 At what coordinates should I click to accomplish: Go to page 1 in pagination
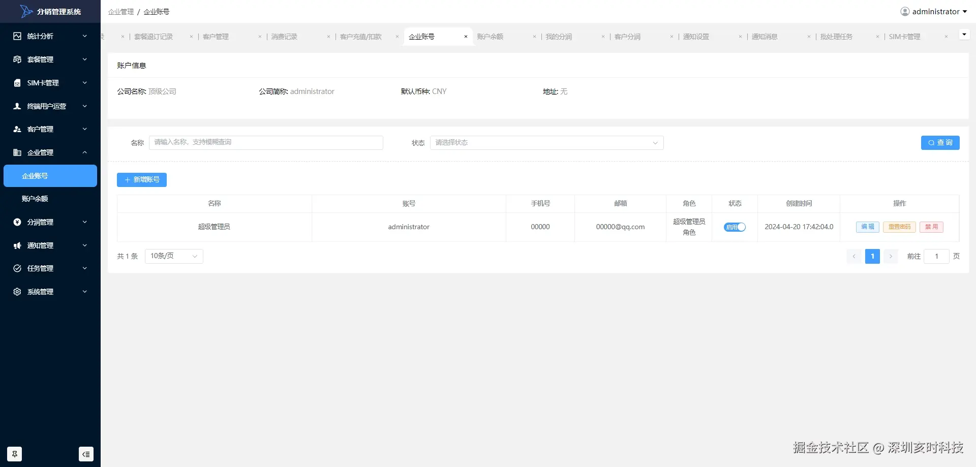(x=872, y=256)
